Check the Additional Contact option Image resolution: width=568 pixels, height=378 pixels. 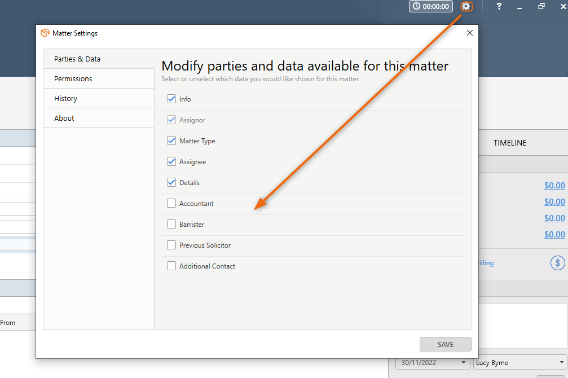click(171, 266)
